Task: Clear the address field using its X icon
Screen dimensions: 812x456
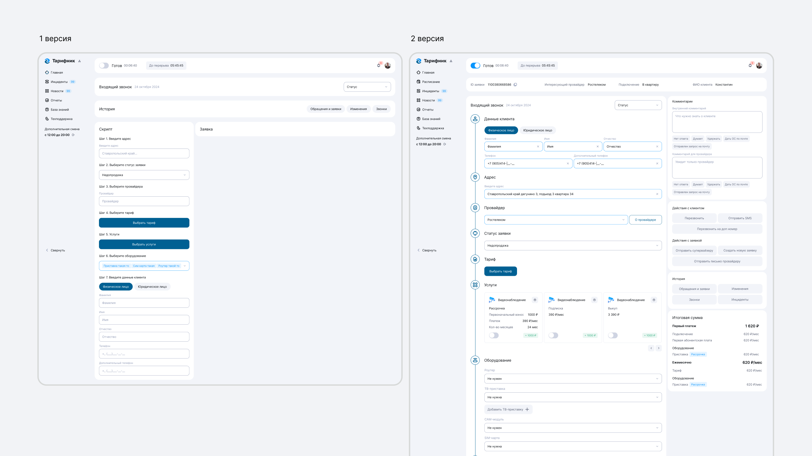Action: (657, 194)
